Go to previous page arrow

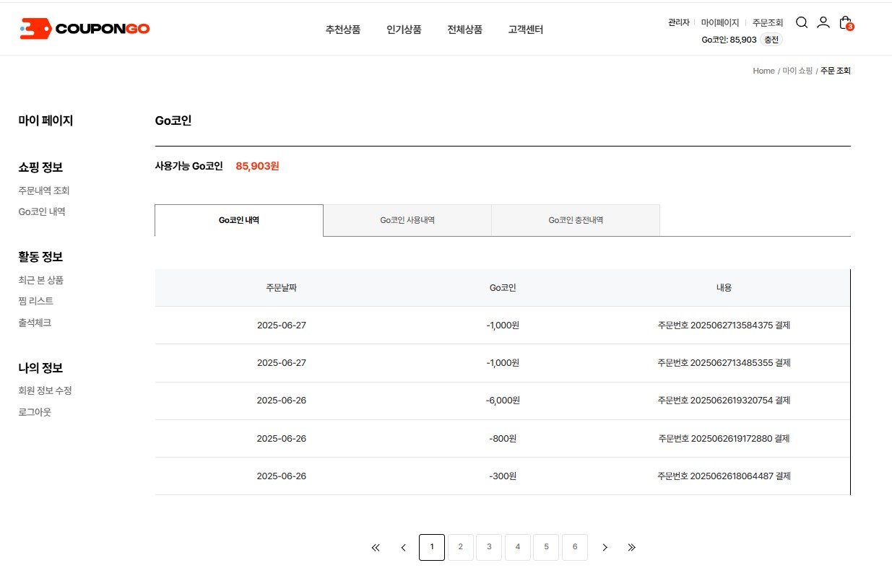pyautogui.click(x=404, y=547)
